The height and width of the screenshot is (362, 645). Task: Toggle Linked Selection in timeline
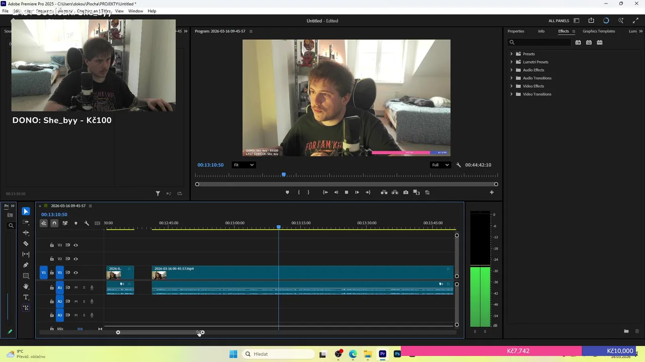tap(65, 223)
